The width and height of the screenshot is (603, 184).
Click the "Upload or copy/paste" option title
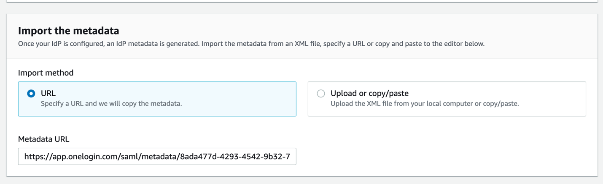[x=369, y=93]
